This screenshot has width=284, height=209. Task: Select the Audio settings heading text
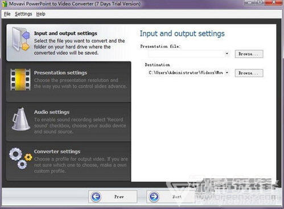[x=52, y=112]
